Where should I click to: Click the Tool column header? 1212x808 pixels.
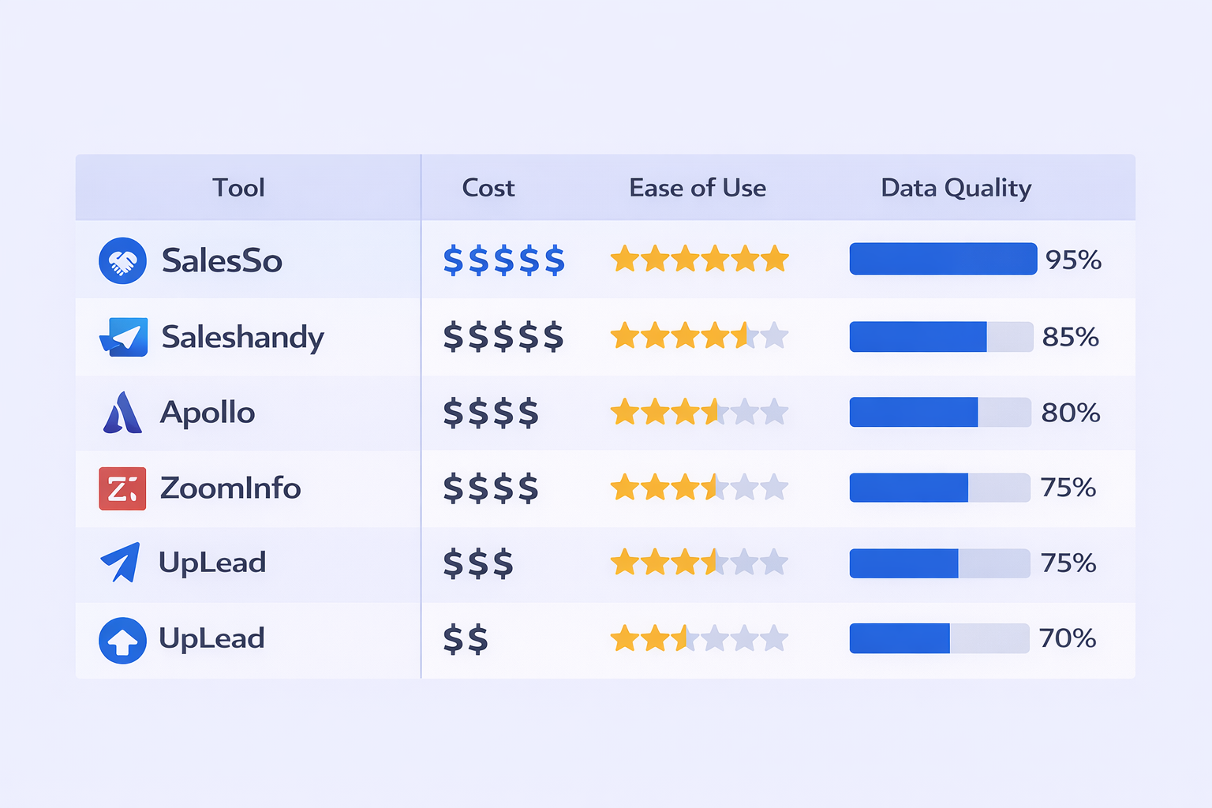(x=238, y=188)
